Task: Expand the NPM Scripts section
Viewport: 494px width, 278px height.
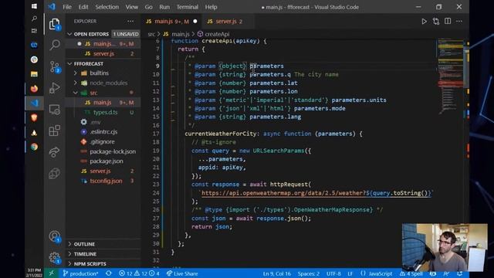Action: click(x=103, y=263)
